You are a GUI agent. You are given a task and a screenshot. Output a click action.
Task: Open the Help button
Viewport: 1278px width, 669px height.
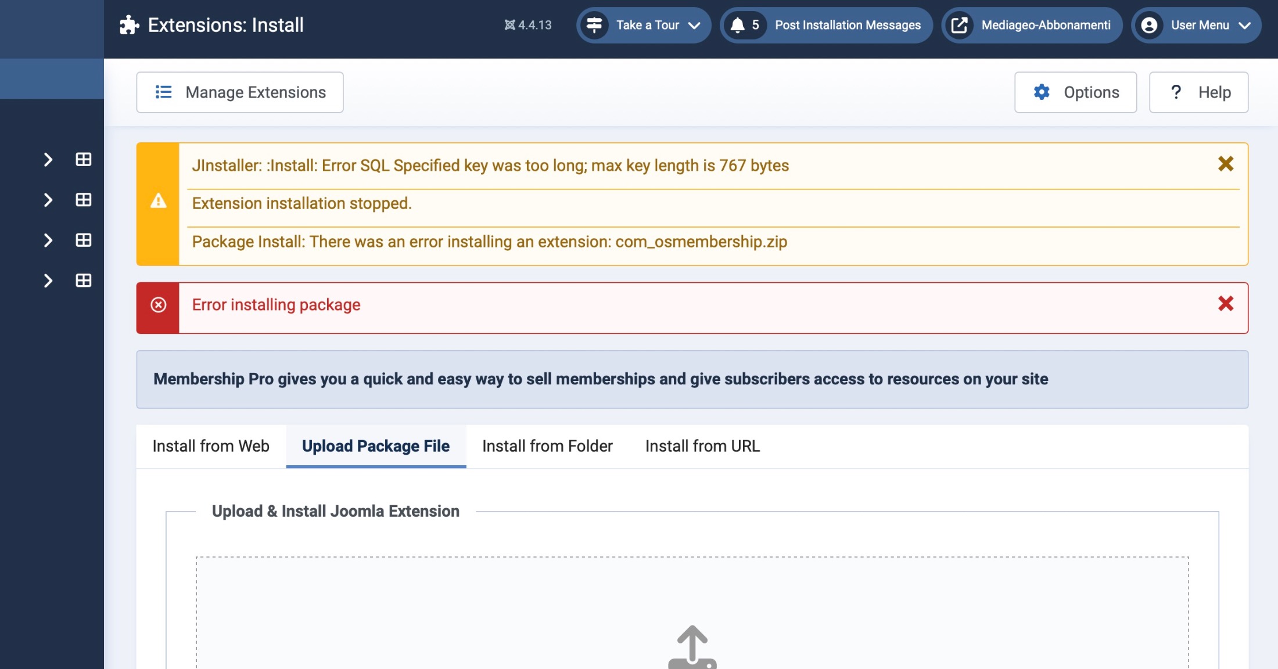1198,92
